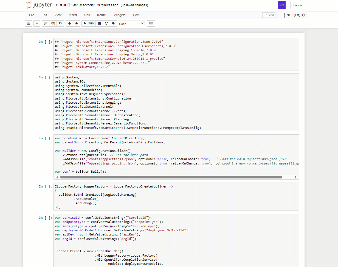This screenshot has height=267, width=338.
Task: Open the File menu
Action: tap(32, 15)
